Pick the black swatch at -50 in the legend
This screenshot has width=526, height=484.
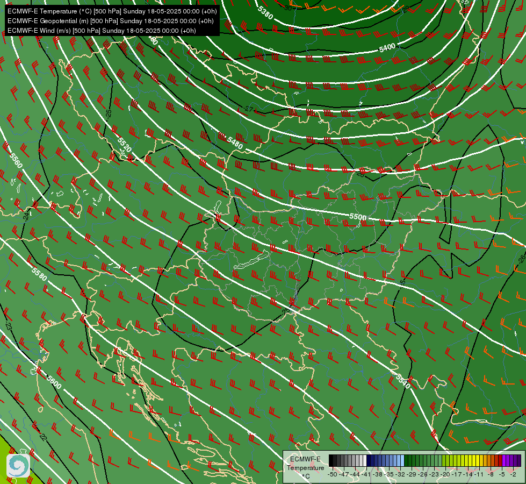click(x=331, y=460)
